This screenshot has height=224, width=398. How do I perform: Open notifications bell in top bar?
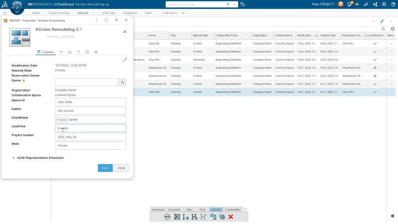pyautogui.click(x=349, y=4)
